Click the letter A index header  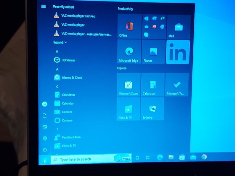57,69
